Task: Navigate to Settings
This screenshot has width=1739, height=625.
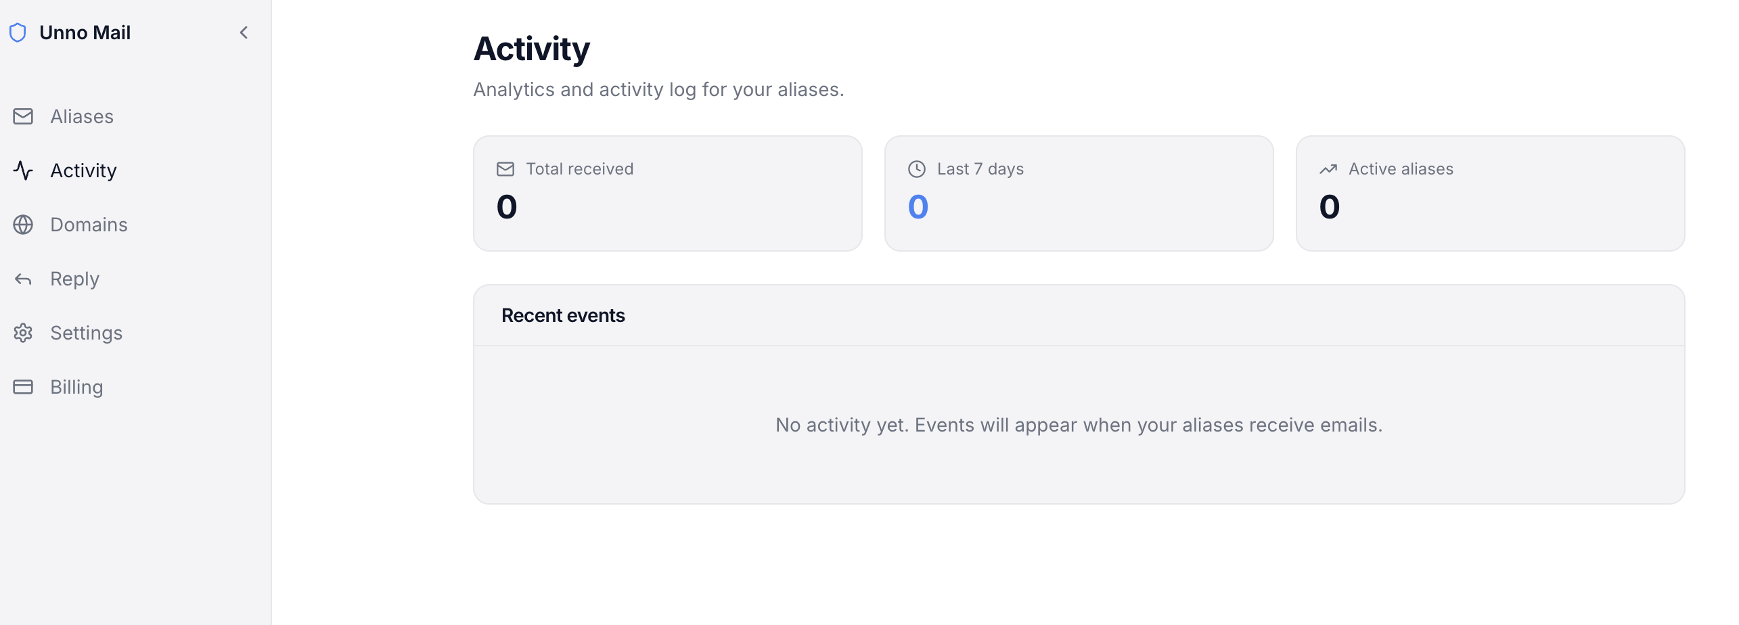Action: click(x=86, y=333)
